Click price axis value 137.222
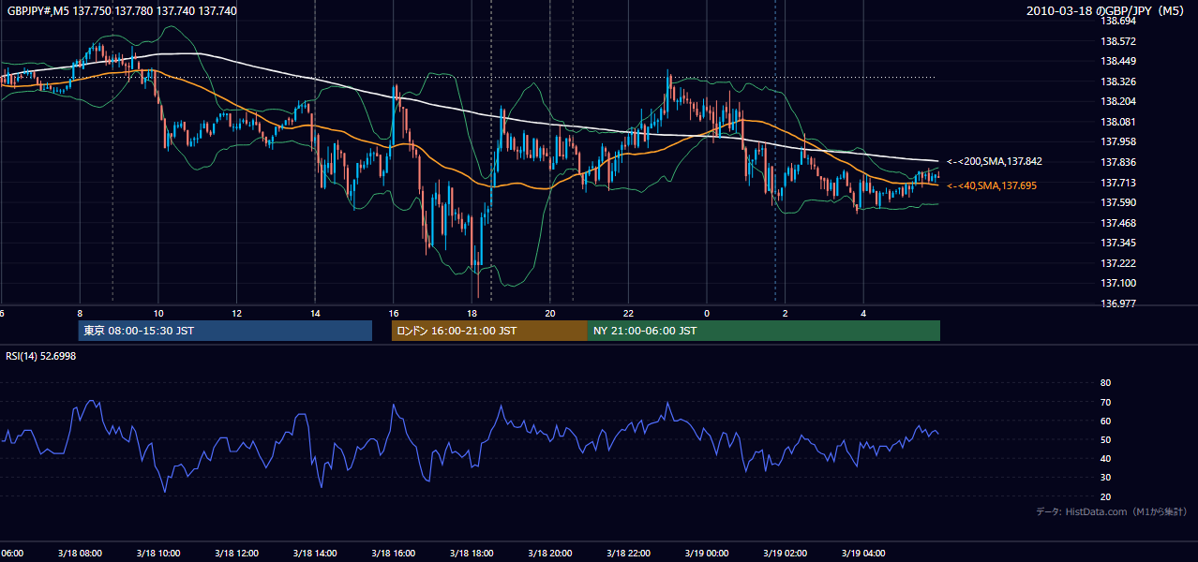The width and height of the screenshot is (1198, 562). pyautogui.click(x=1118, y=263)
